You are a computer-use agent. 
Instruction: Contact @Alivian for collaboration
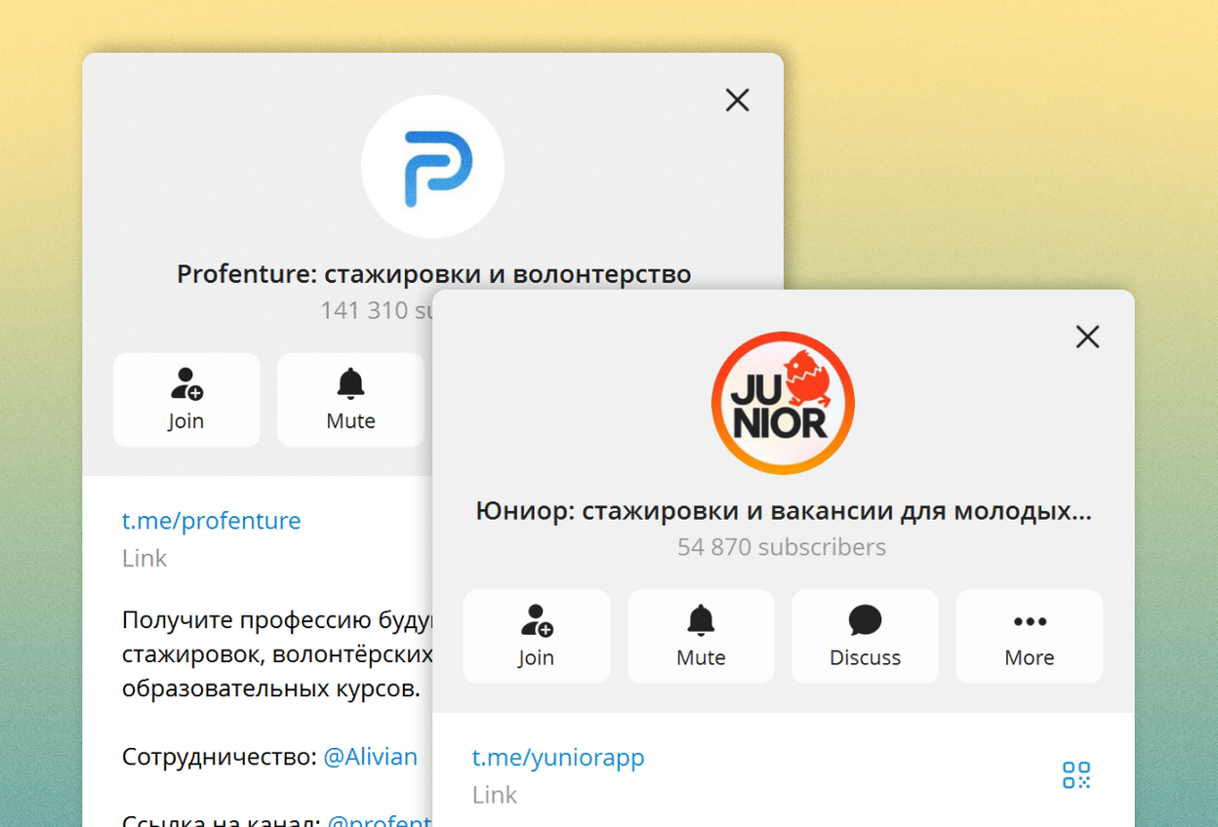371,756
